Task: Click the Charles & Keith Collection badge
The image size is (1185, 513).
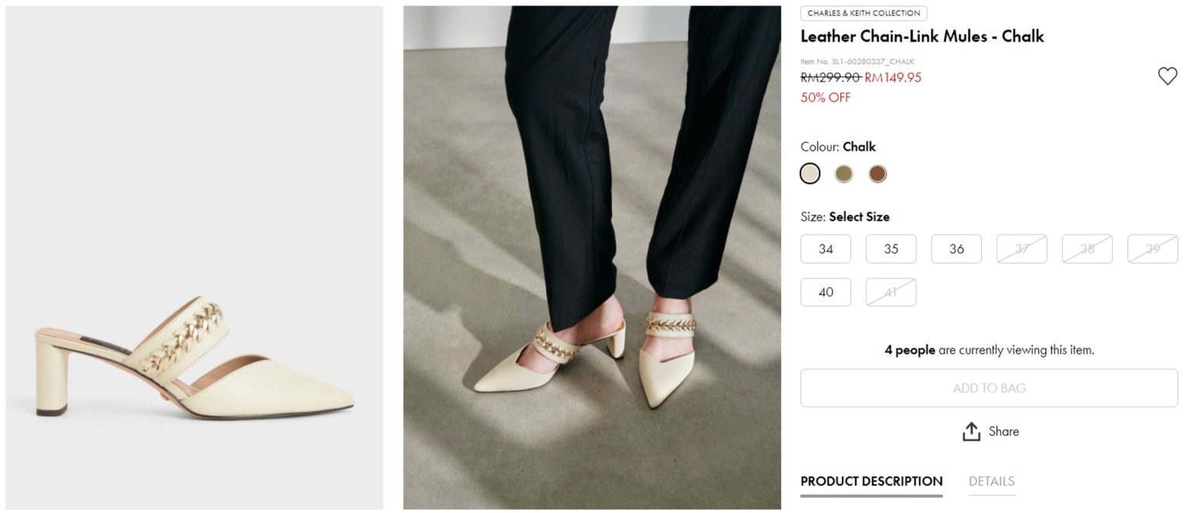Action: coord(863,13)
